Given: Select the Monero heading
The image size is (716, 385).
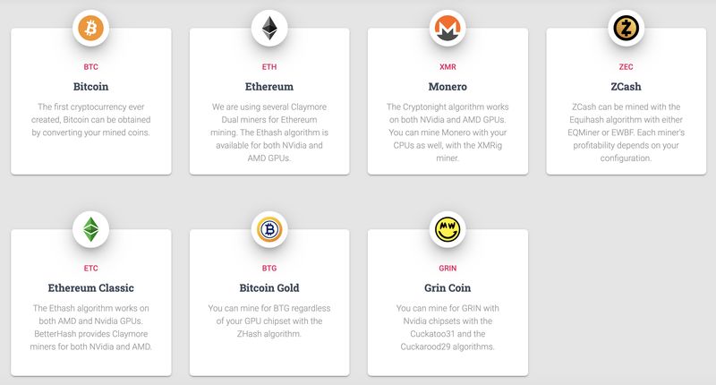Looking at the screenshot, I should pyautogui.click(x=447, y=87).
